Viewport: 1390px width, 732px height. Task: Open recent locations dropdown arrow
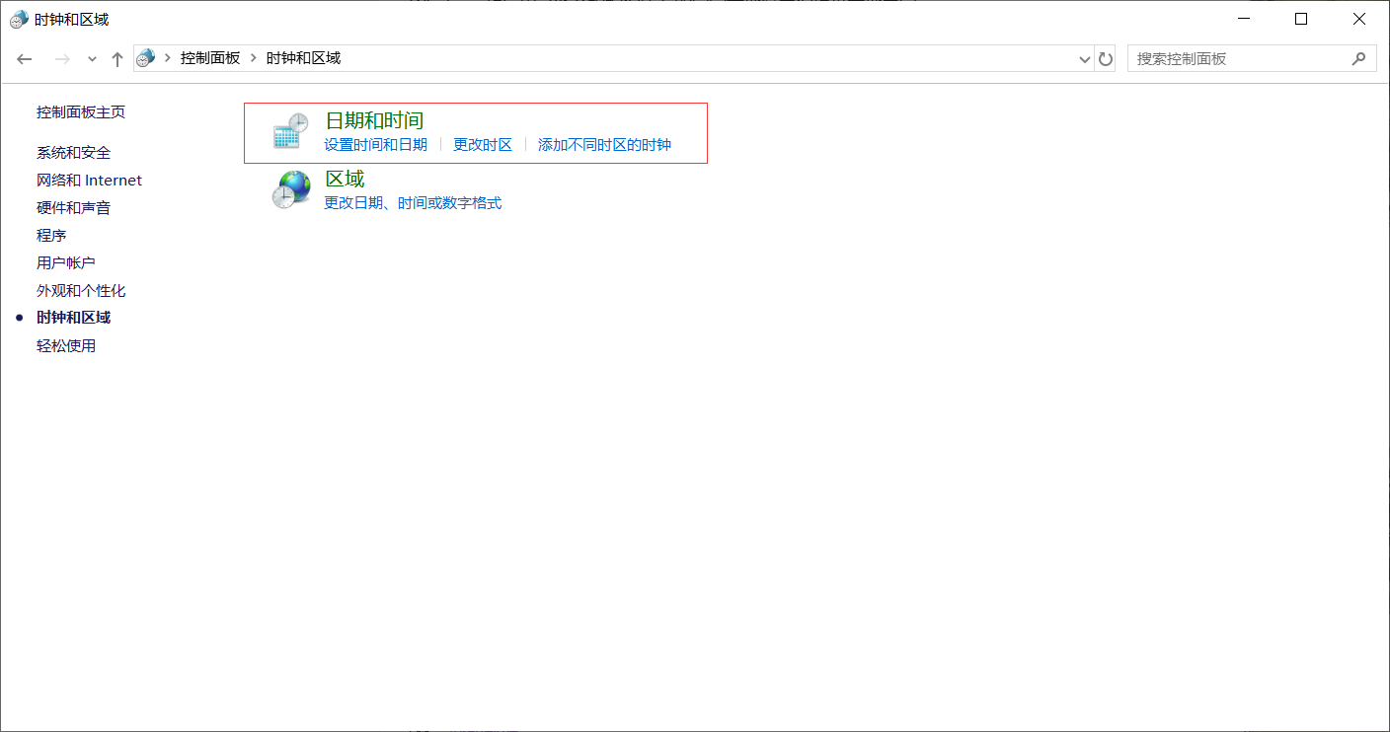pyautogui.click(x=92, y=59)
